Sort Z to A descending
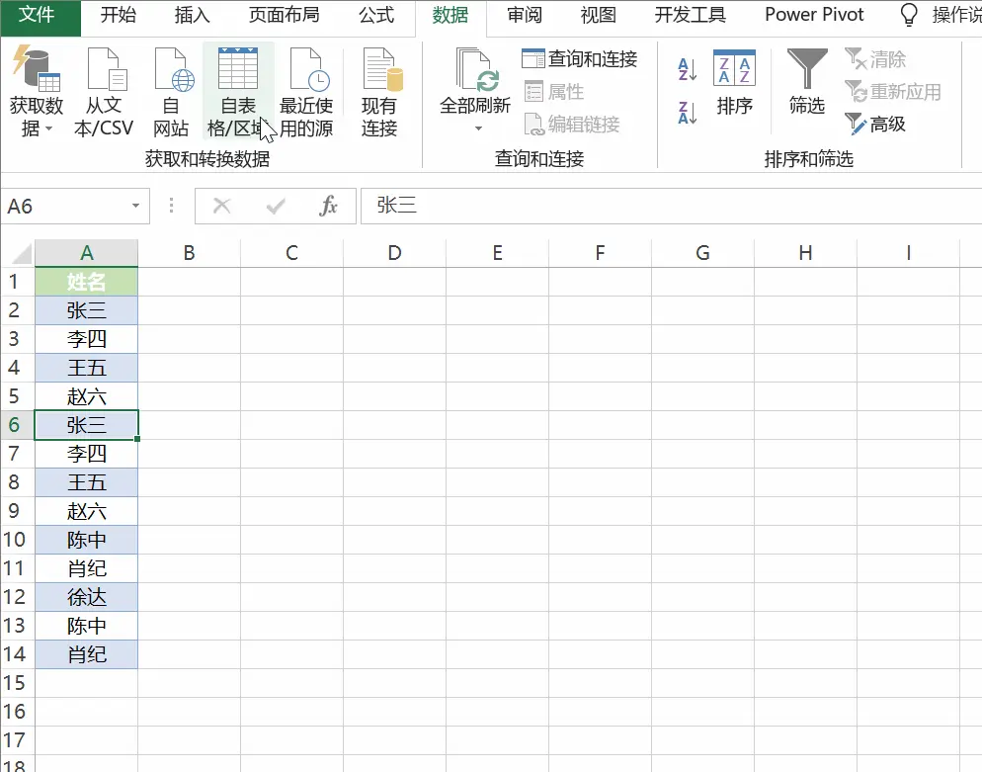The height and width of the screenshot is (772, 982). (x=687, y=113)
